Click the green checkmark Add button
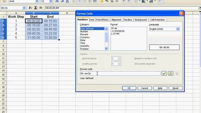The image size is (201, 113). [x=164, y=73]
